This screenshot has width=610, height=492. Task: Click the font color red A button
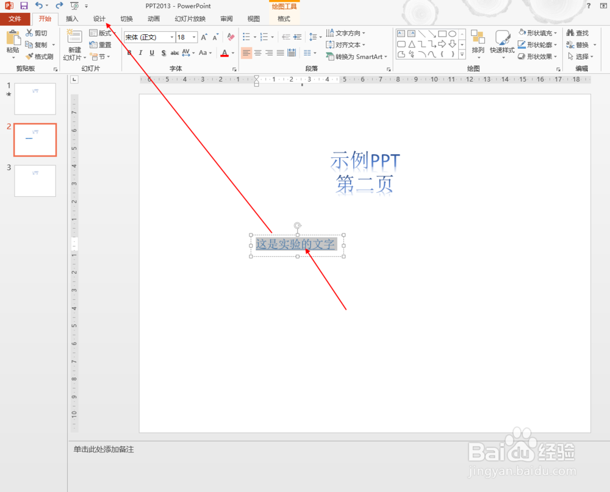pos(224,53)
